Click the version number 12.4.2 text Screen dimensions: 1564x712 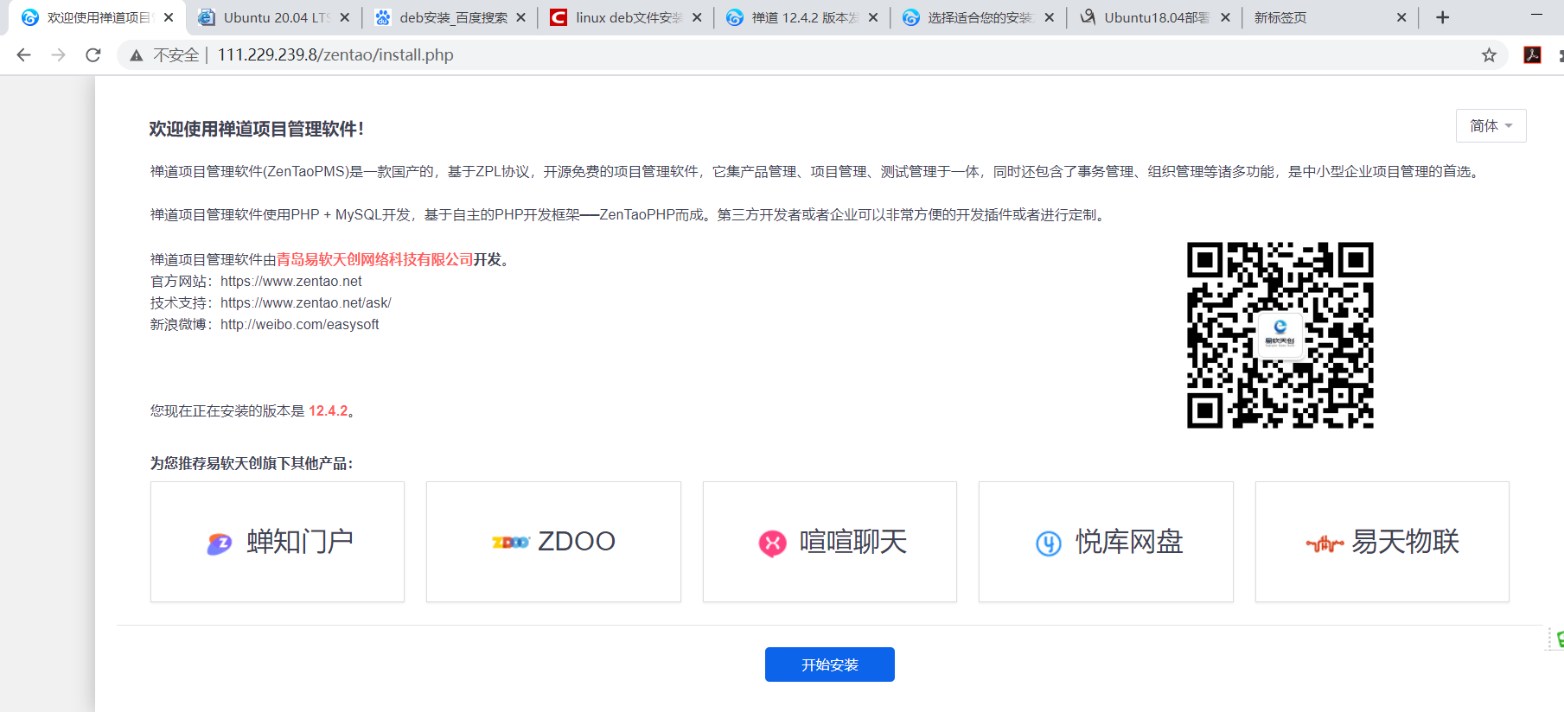[x=328, y=410]
